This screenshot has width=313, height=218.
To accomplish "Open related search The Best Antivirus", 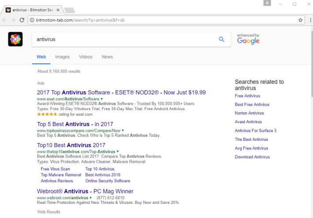I will (252, 139).
